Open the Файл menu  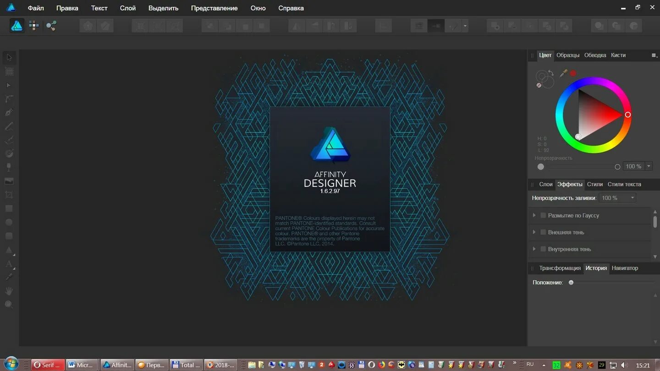pyautogui.click(x=36, y=8)
